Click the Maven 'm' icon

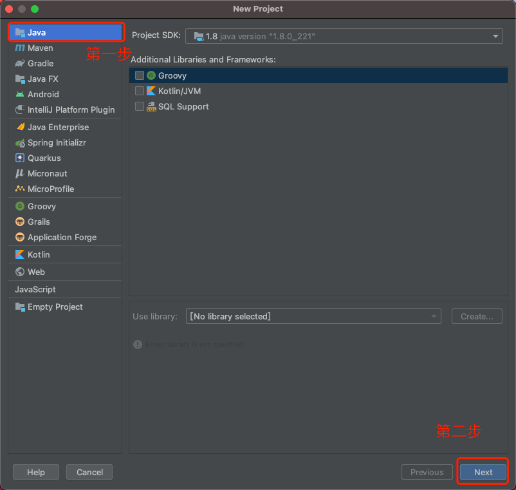(20, 48)
